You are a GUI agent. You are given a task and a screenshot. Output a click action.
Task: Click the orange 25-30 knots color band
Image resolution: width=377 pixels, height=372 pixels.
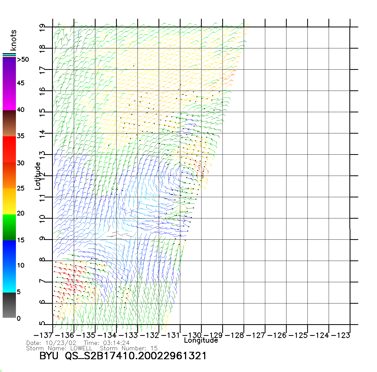(9, 175)
